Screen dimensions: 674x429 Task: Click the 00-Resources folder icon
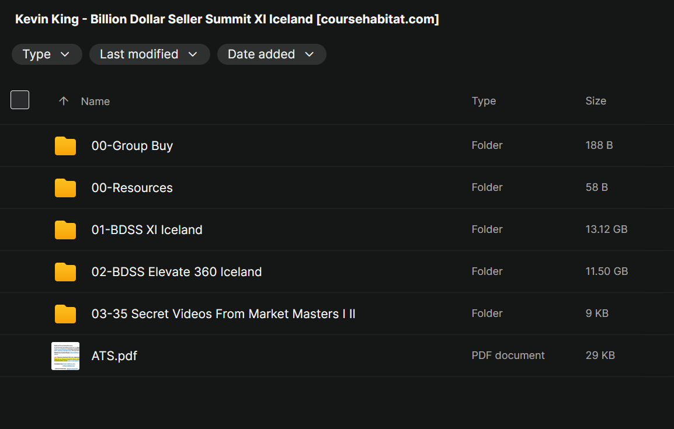coord(65,188)
